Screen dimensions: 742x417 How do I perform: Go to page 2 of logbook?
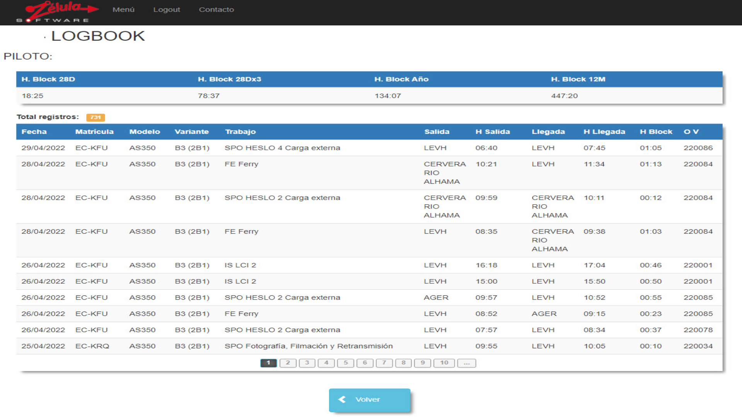(x=288, y=363)
